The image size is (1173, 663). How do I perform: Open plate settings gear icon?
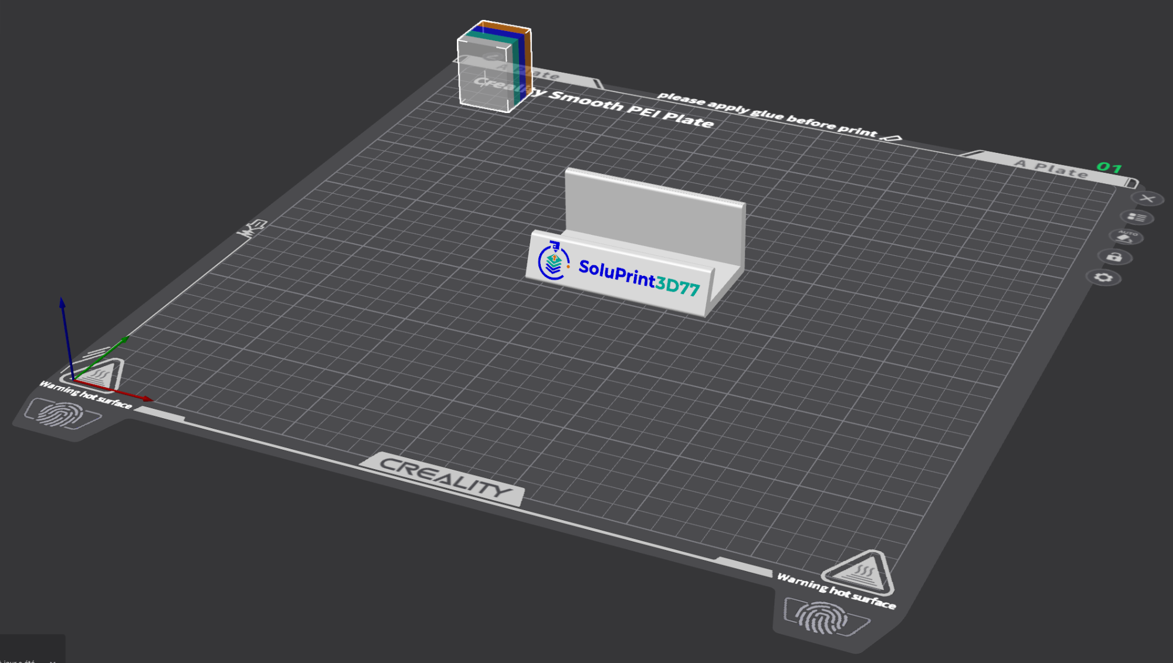pyautogui.click(x=1103, y=277)
